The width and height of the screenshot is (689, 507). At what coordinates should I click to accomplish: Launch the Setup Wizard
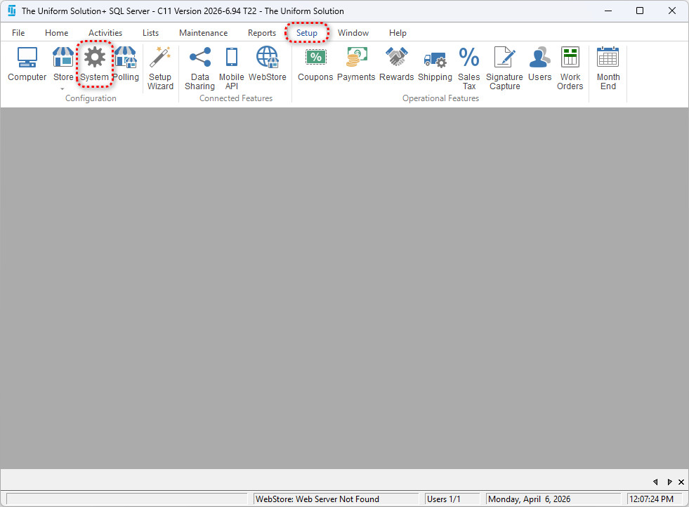click(x=160, y=68)
